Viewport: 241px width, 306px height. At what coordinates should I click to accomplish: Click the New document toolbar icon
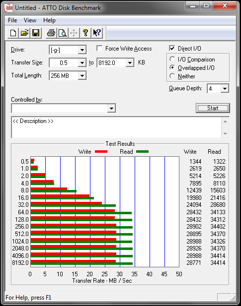[13, 33]
